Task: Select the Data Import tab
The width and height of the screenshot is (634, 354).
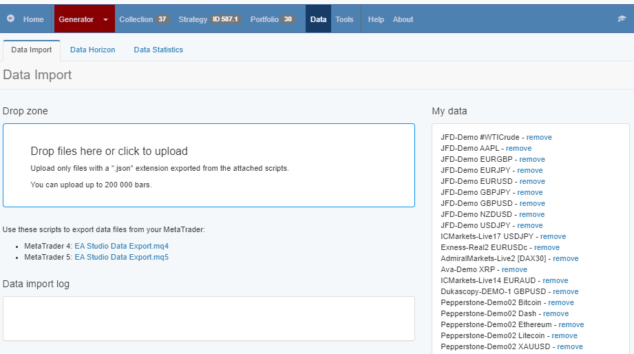Action: click(32, 50)
